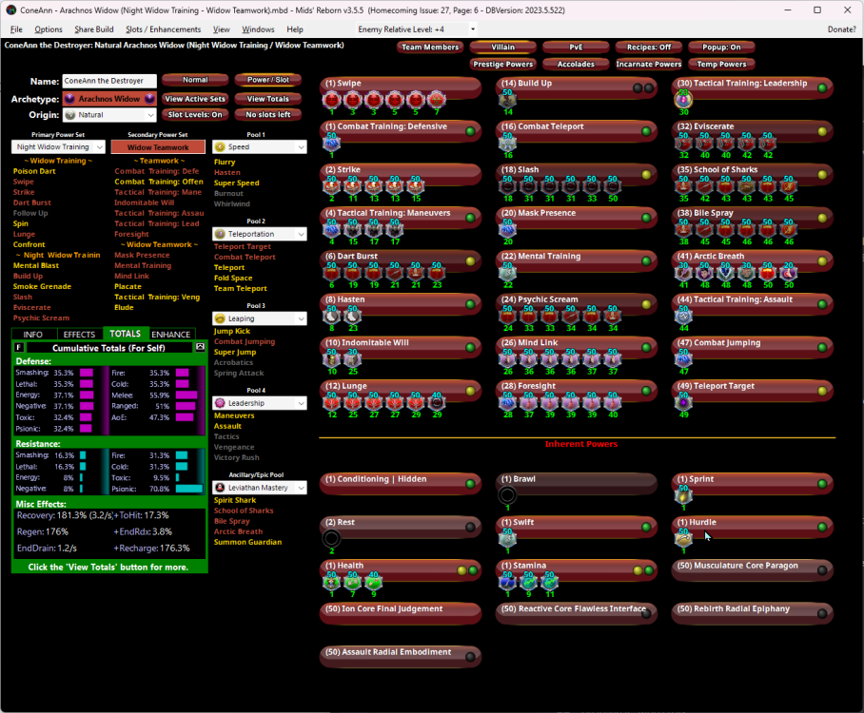Click the collapse icon in Cumulative Totals header
This screenshot has height=713, width=864.
tap(200, 347)
